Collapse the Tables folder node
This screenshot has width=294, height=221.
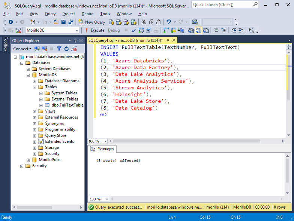(34, 88)
